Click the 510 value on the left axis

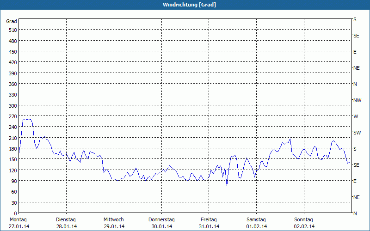point(12,30)
